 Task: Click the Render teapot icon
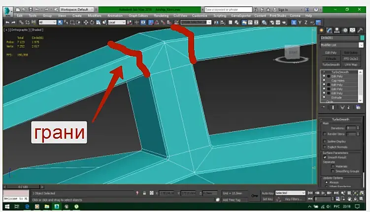click(284, 22)
